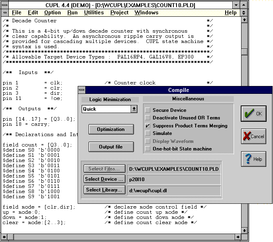Click the COUNT10.PLD file path field
Screen dimensions: 273x242
pyautogui.click(x=174, y=169)
